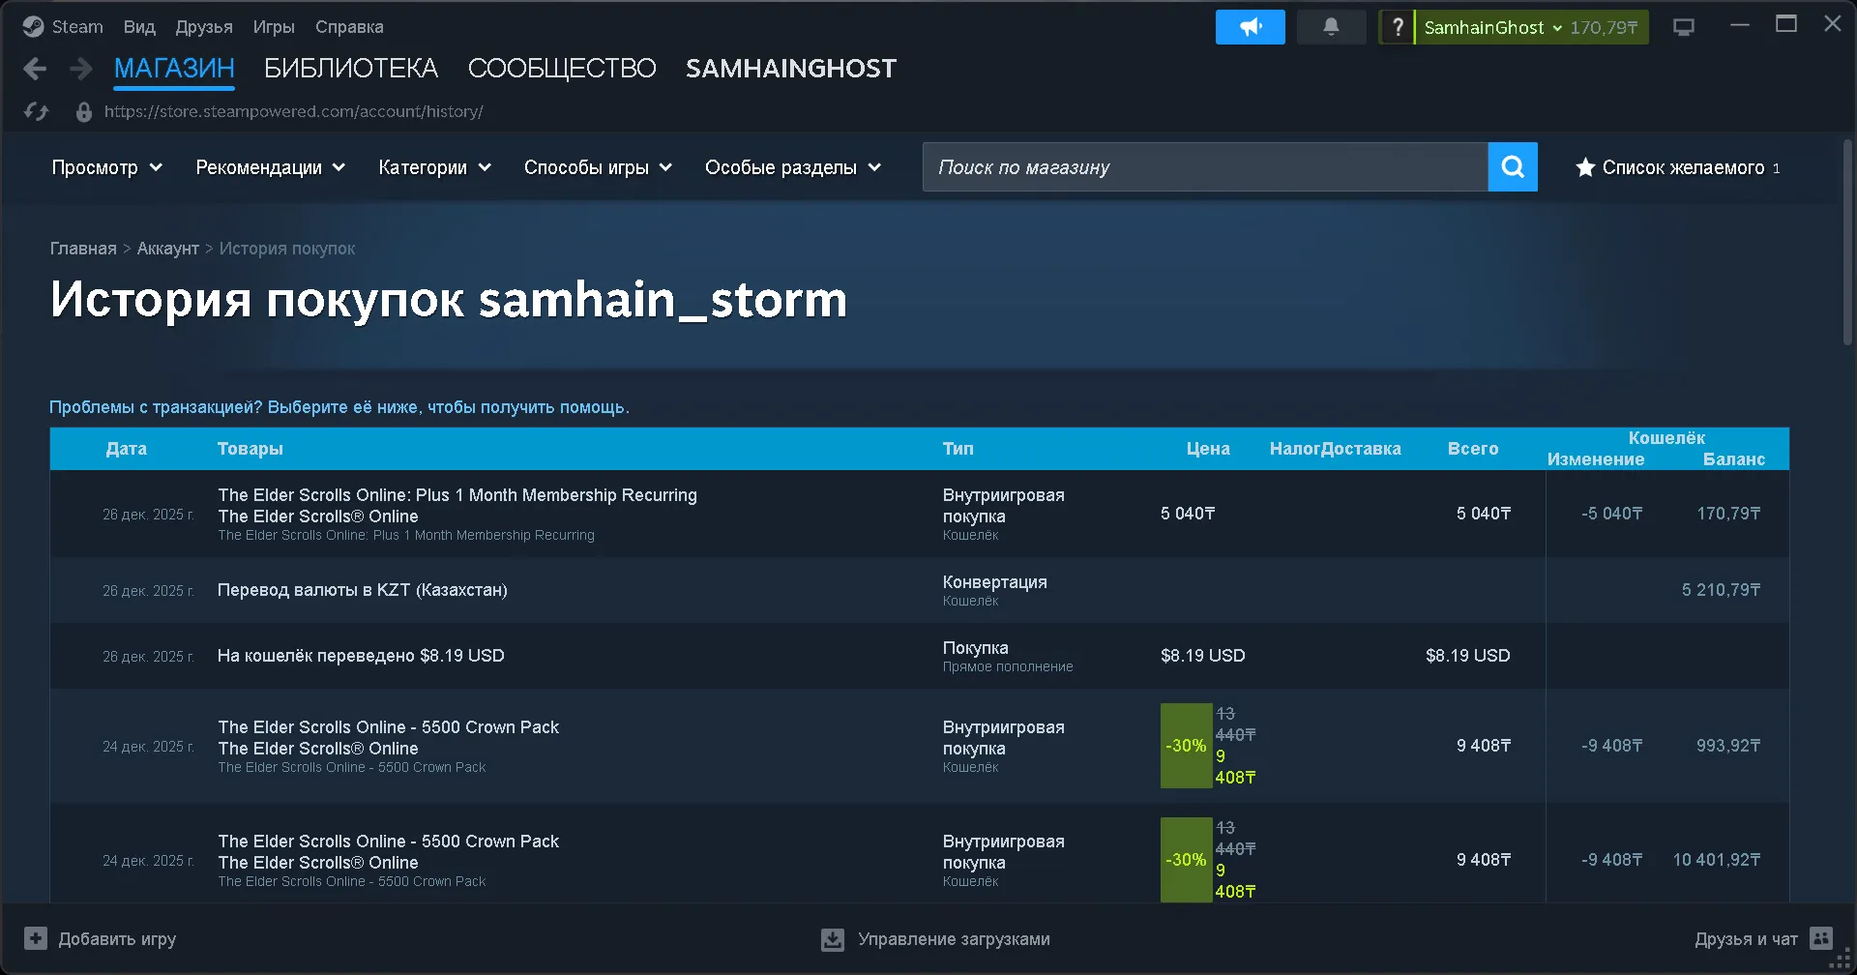Click the question mark help icon
The height and width of the screenshot is (975, 1857).
pos(1397,27)
